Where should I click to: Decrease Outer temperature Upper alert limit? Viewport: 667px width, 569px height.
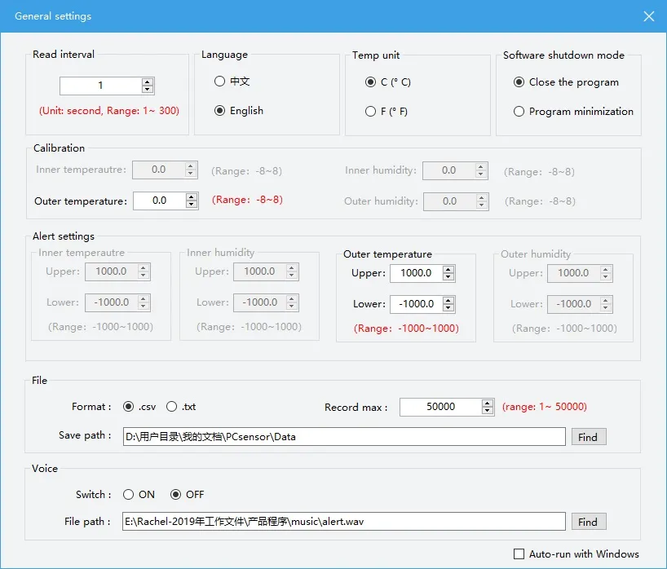(448, 277)
